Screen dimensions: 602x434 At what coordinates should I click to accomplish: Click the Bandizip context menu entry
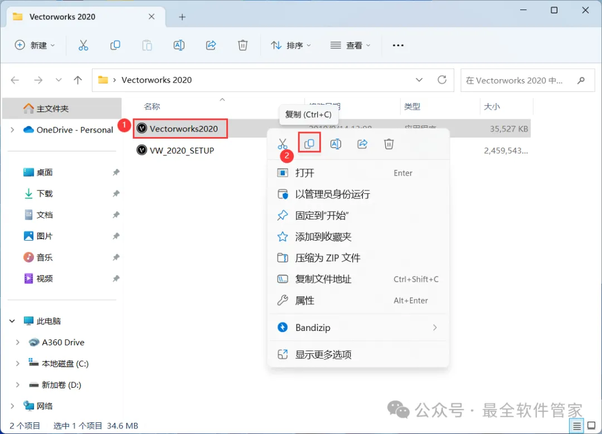coord(358,328)
